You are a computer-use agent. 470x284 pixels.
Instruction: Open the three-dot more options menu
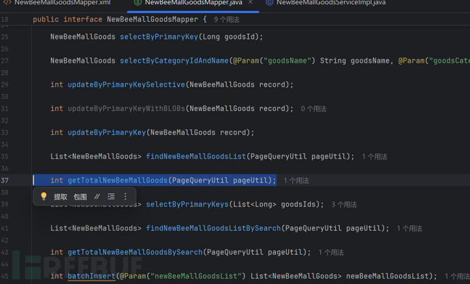[125, 197]
